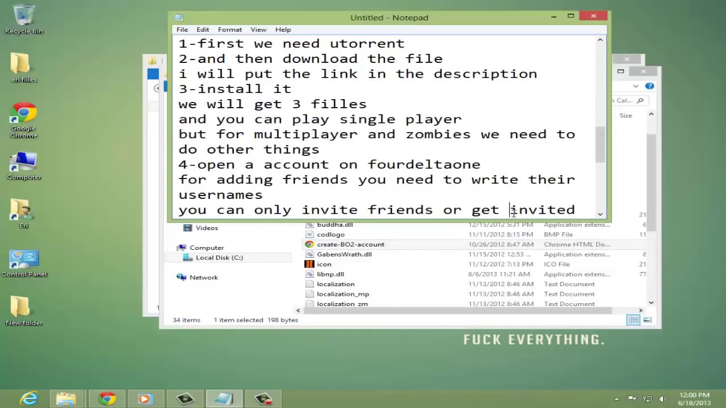Open Action Center flag in tray

point(632,399)
